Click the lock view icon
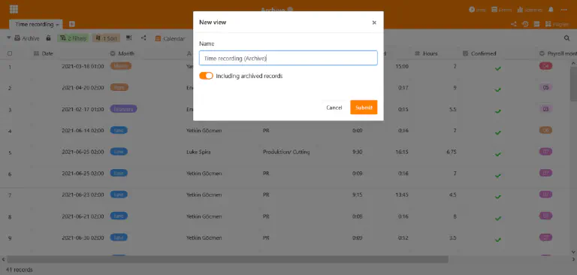This screenshot has width=577, height=275. point(48,38)
